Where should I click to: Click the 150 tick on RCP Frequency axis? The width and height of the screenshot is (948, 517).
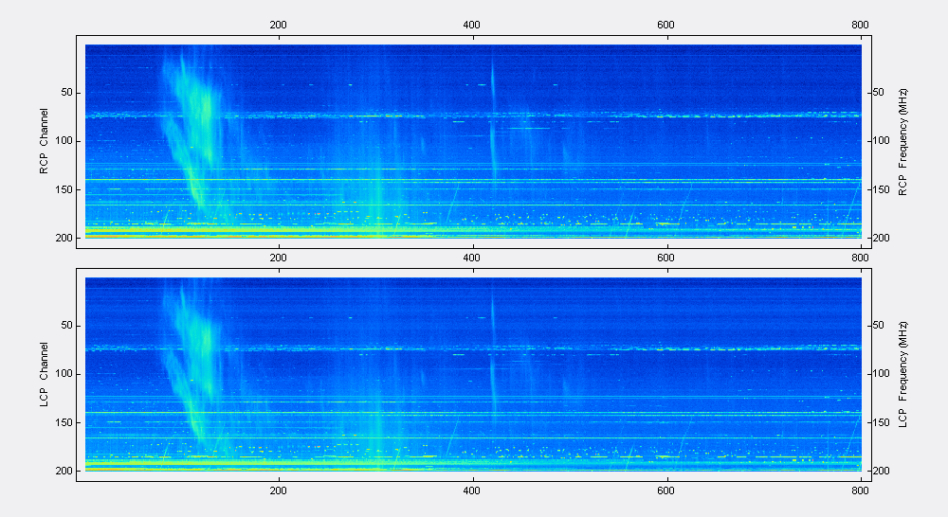pos(881,189)
